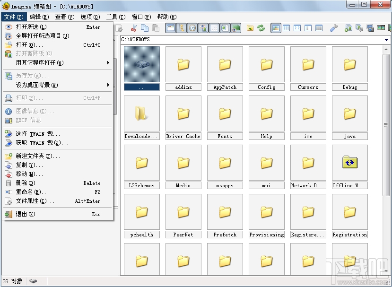Choose 新建文件夹 menu entry
Viewport: 392px width, 287px height.
[x=58, y=156]
